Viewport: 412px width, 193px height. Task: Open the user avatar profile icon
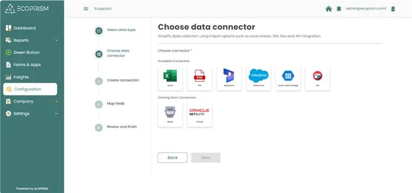pyautogui.click(x=393, y=9)
